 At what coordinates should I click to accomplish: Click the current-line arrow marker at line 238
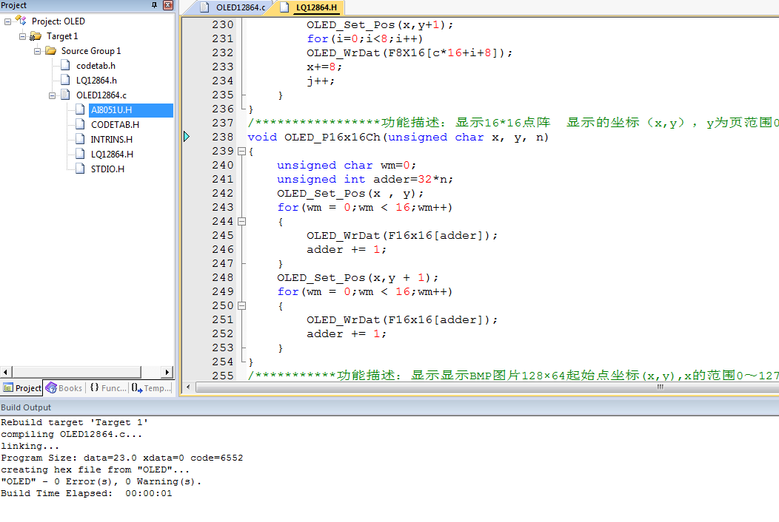[x=187, y=137]
